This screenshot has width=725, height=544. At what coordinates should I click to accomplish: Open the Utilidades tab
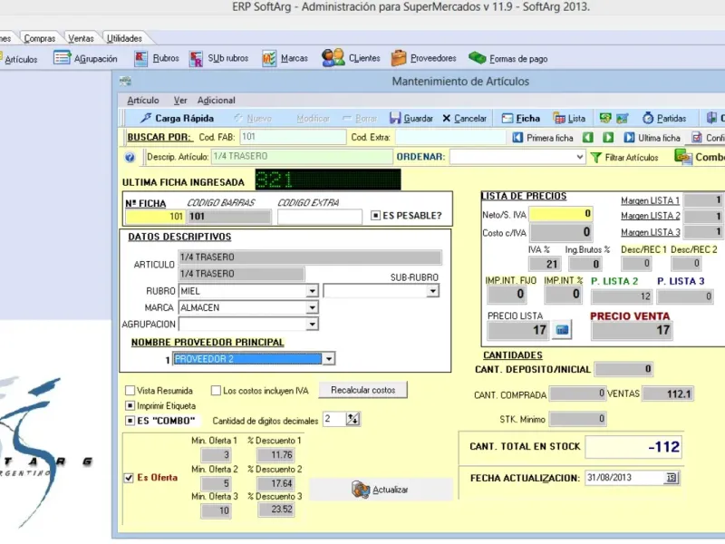(124, 38)
